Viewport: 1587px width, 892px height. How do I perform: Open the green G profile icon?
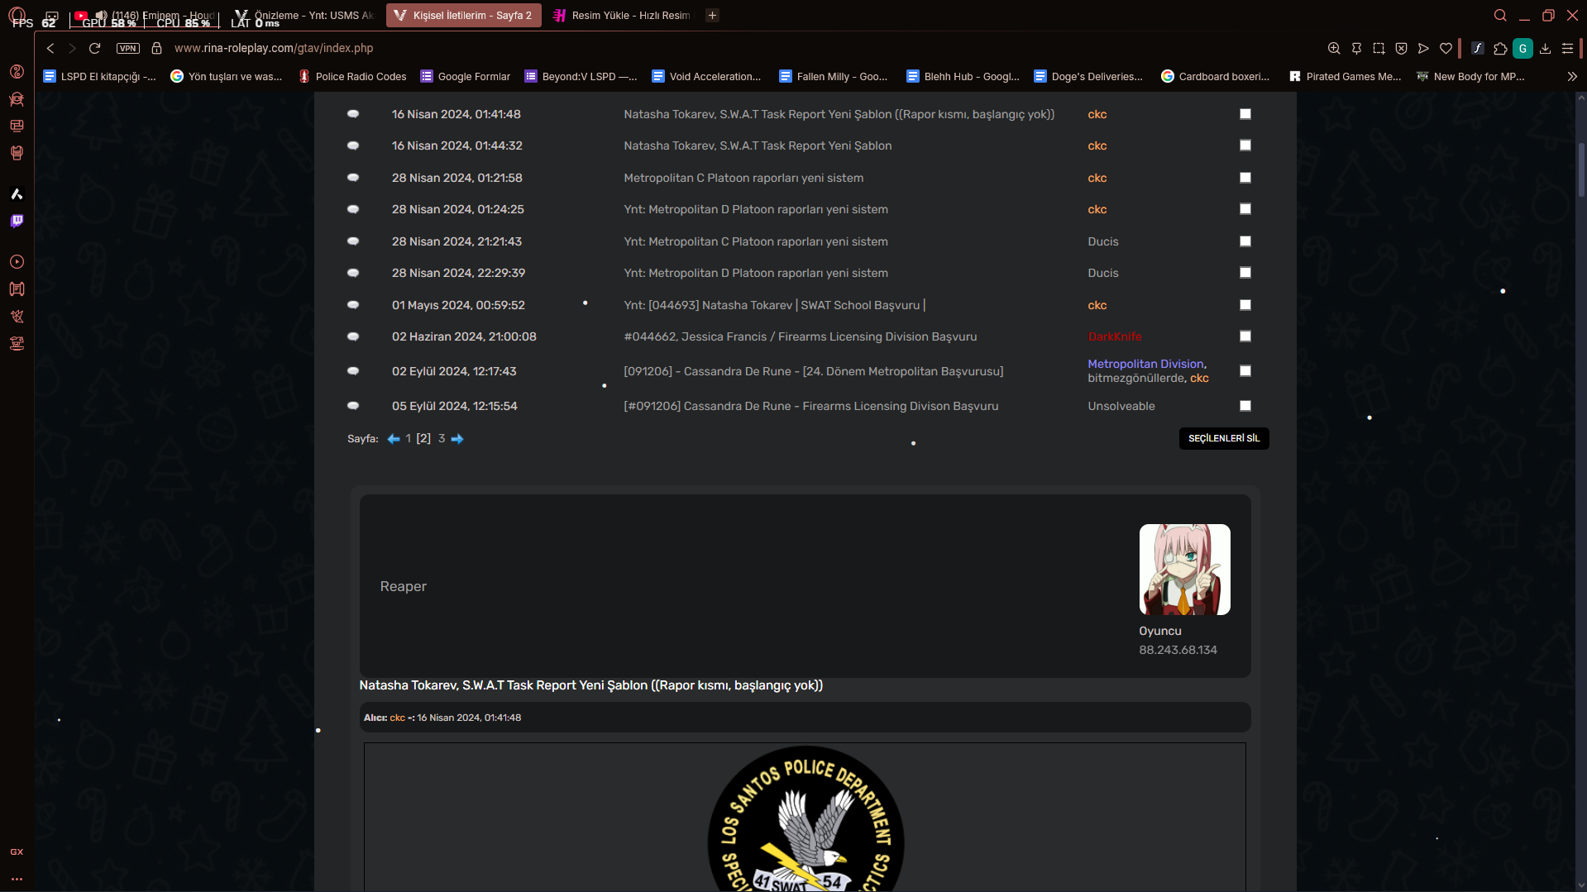tap(1522, 48)
